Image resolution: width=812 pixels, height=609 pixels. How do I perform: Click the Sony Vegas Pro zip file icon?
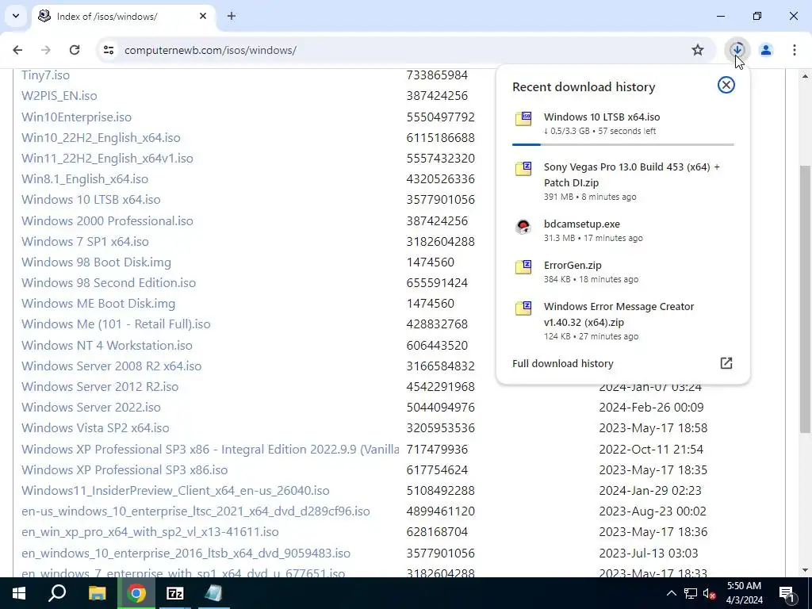(x=523, y=169)
